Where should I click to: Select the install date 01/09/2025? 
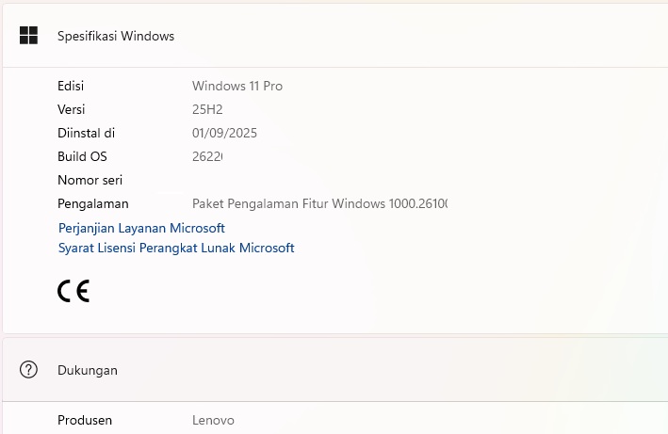[x=224, y=133]
